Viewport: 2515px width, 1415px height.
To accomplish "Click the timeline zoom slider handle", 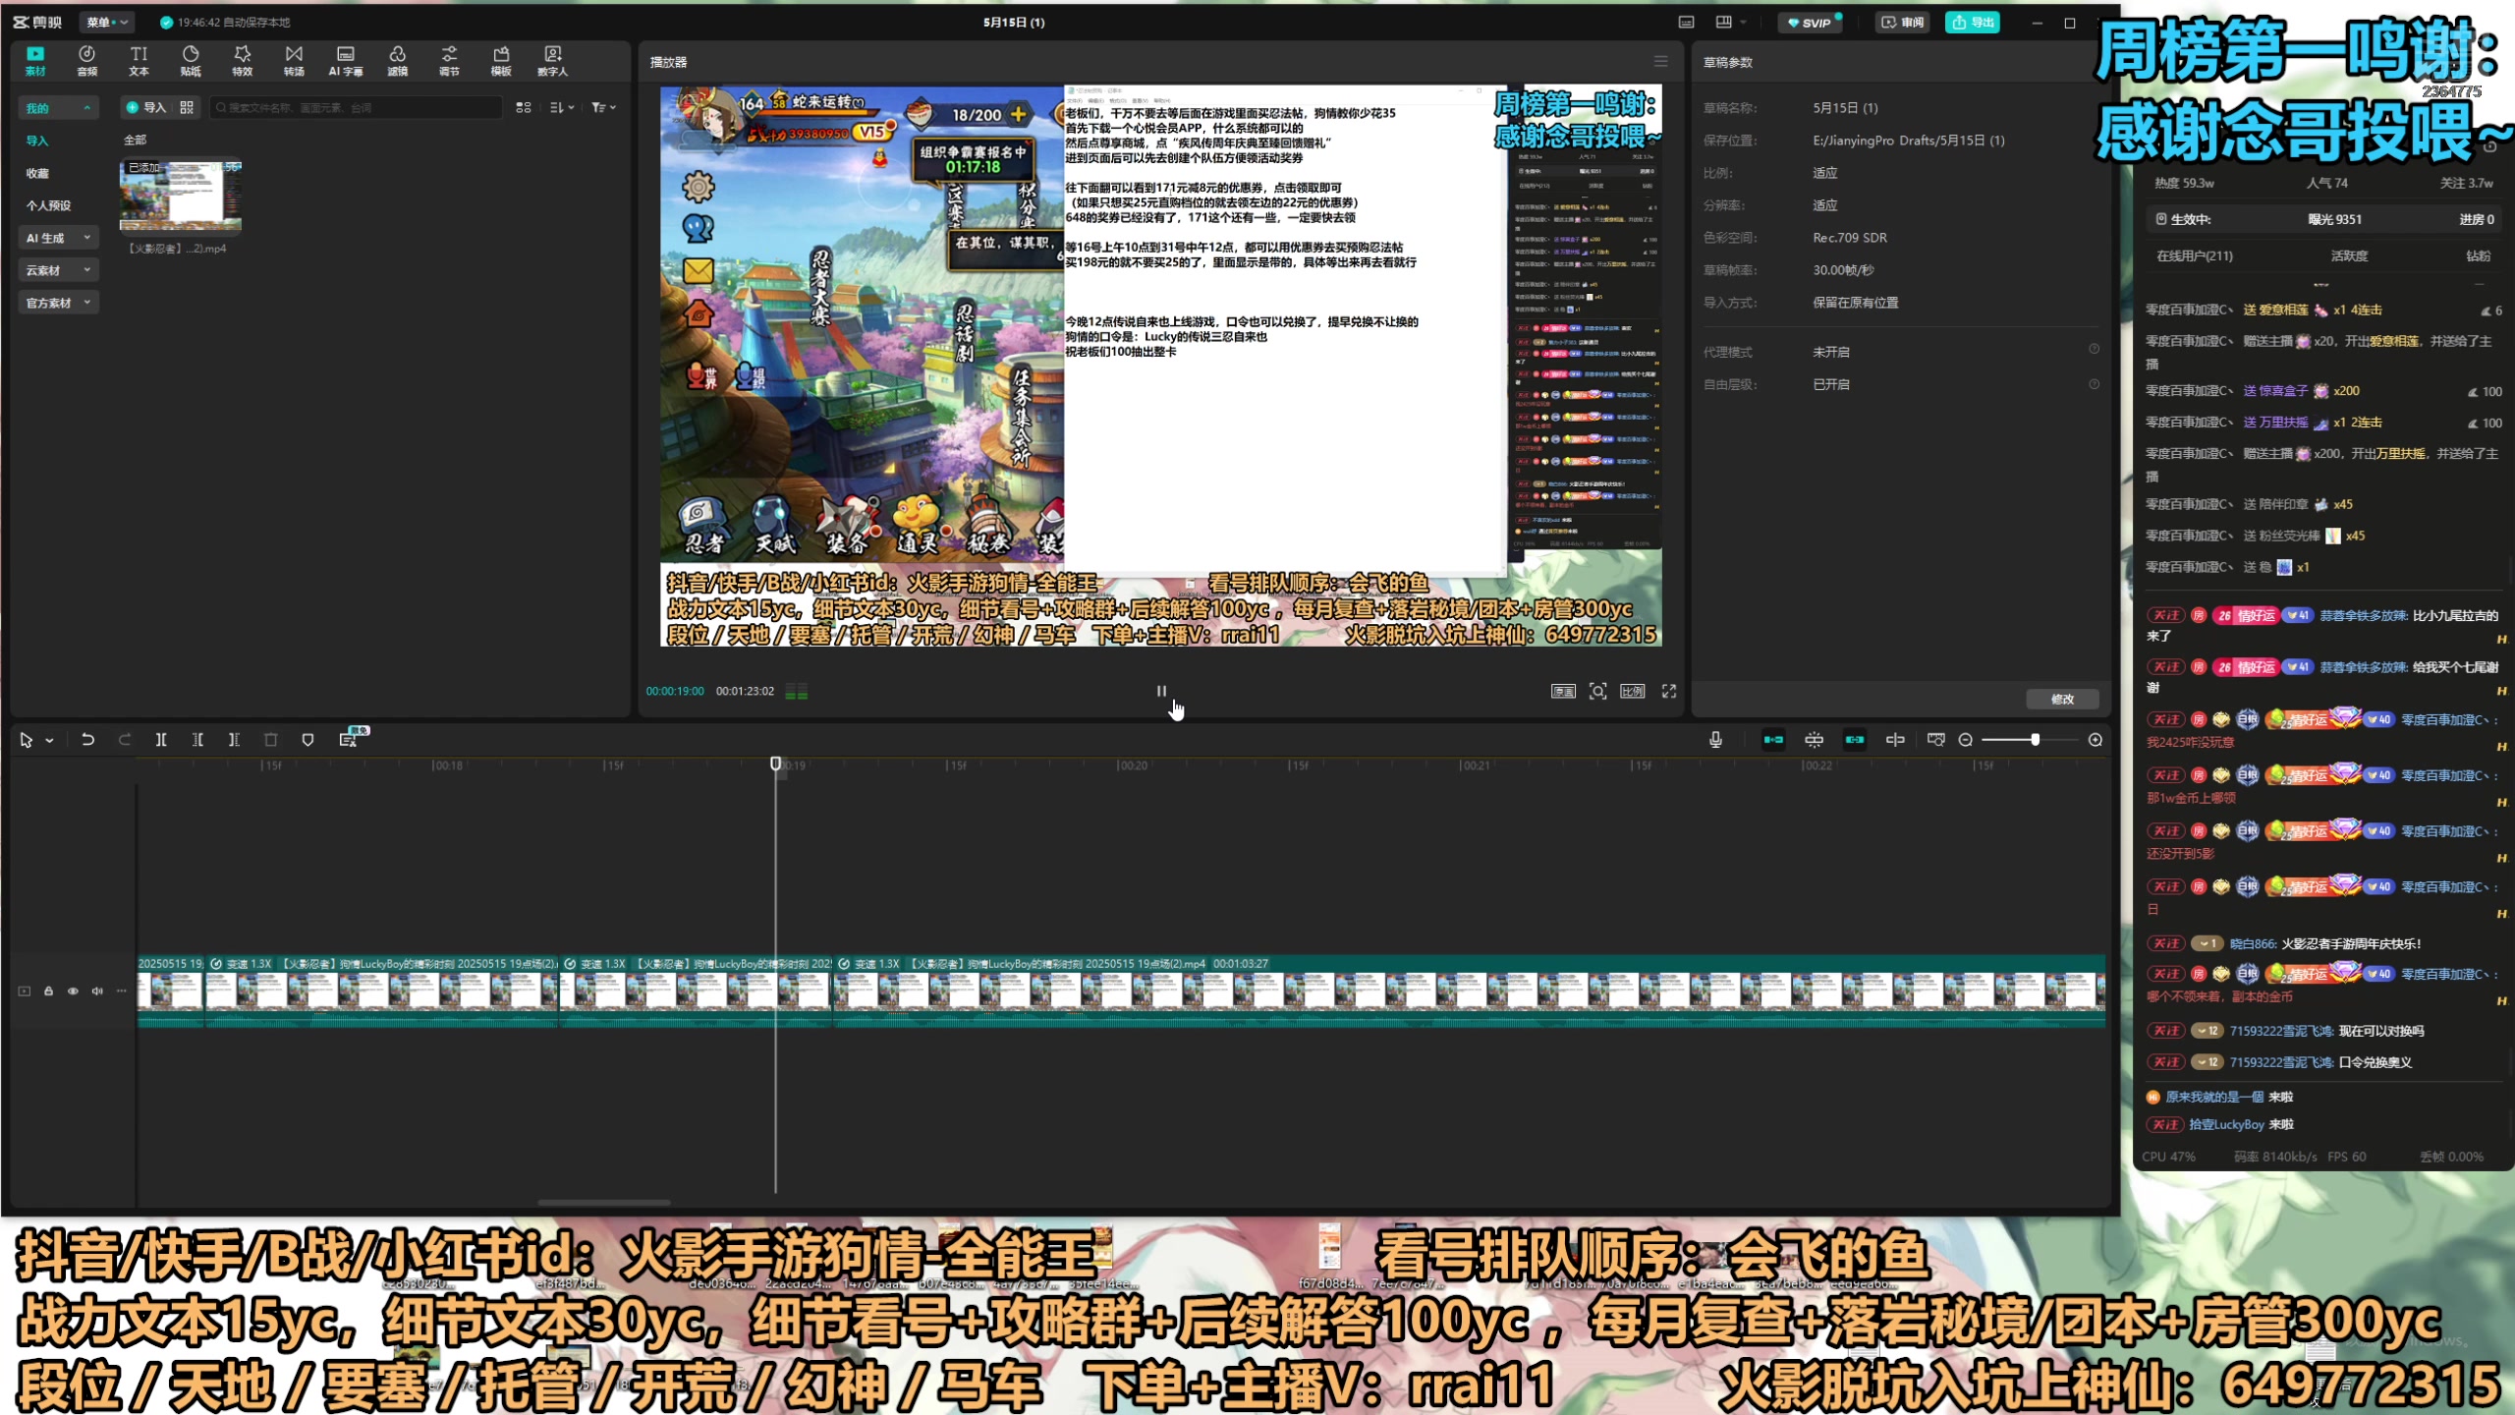I will (x=2035, y=739).
